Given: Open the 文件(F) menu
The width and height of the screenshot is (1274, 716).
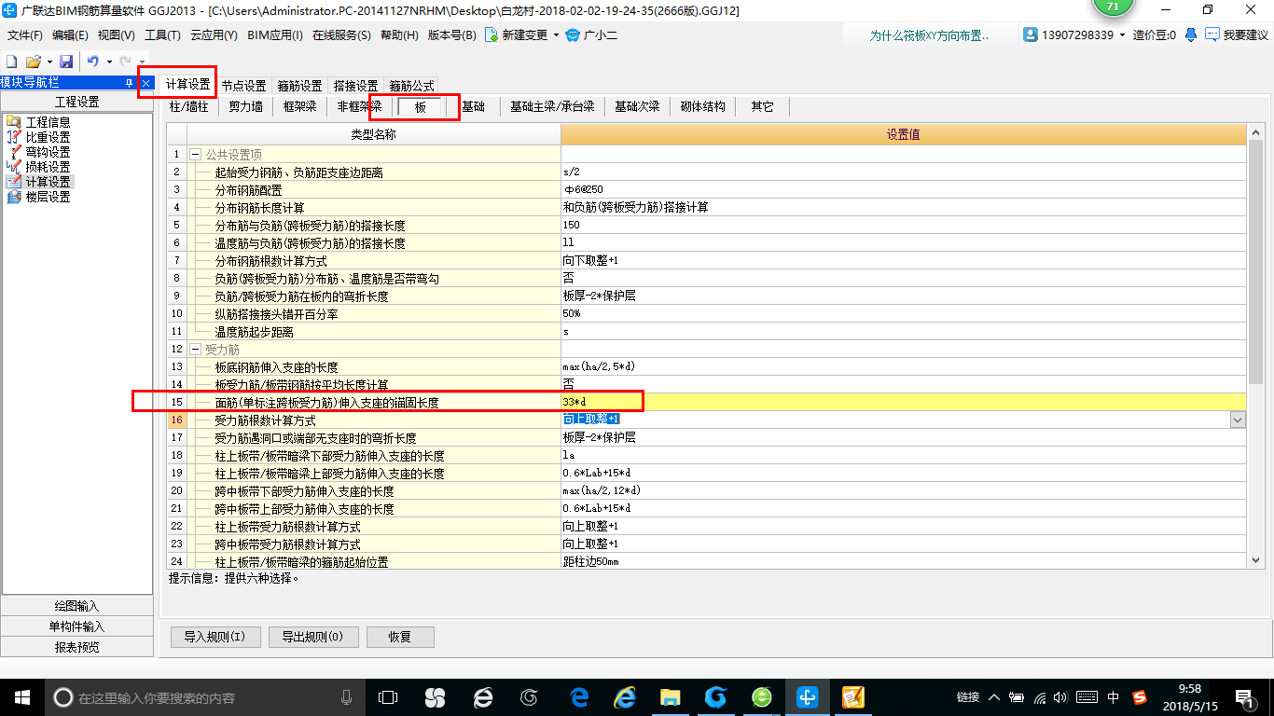Looking at the screenshot, I should tap(25, 35).
